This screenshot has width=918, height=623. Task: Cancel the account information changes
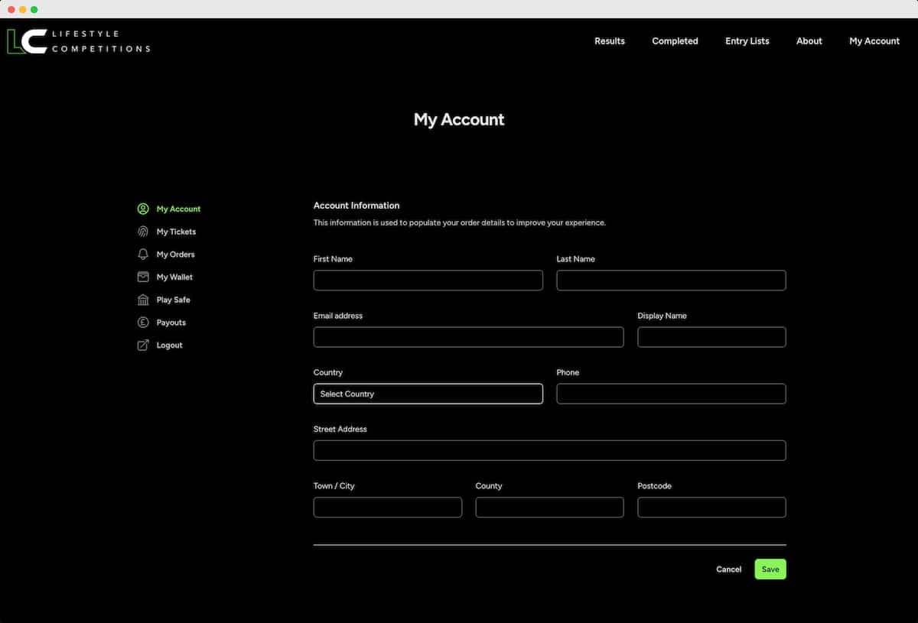tap(728, 569)
